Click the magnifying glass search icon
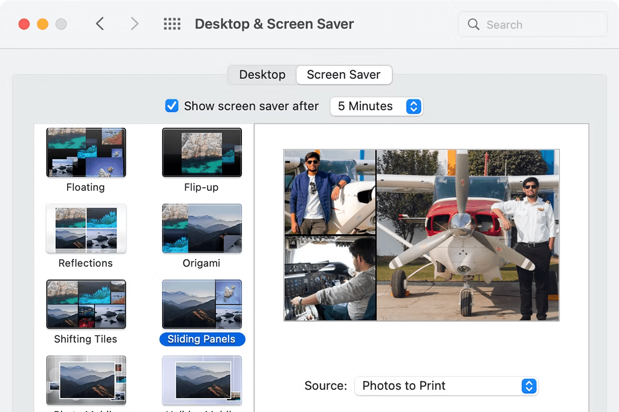619x412 pixels. [473, 25]
